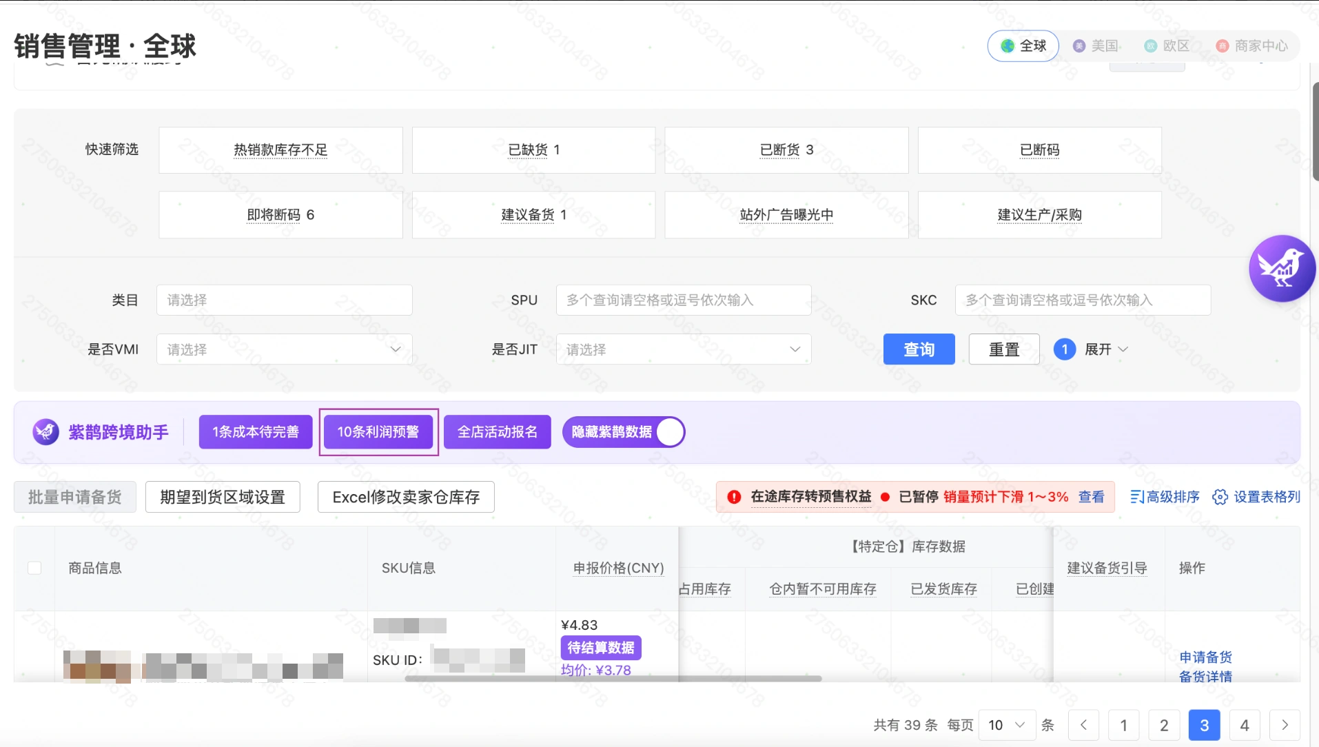Image resolution: width=1319 pixels, height=747 pixels.
Task: Click the table horizontal scrollbar
Action: (613, 679)
